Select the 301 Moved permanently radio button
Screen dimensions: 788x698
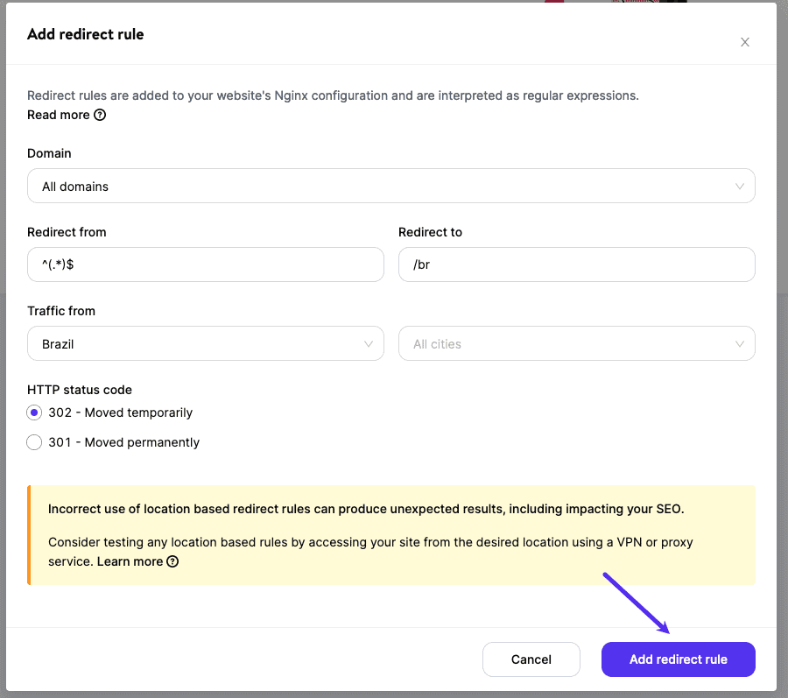[34, 442]
